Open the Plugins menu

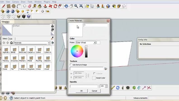click(47, 2)
